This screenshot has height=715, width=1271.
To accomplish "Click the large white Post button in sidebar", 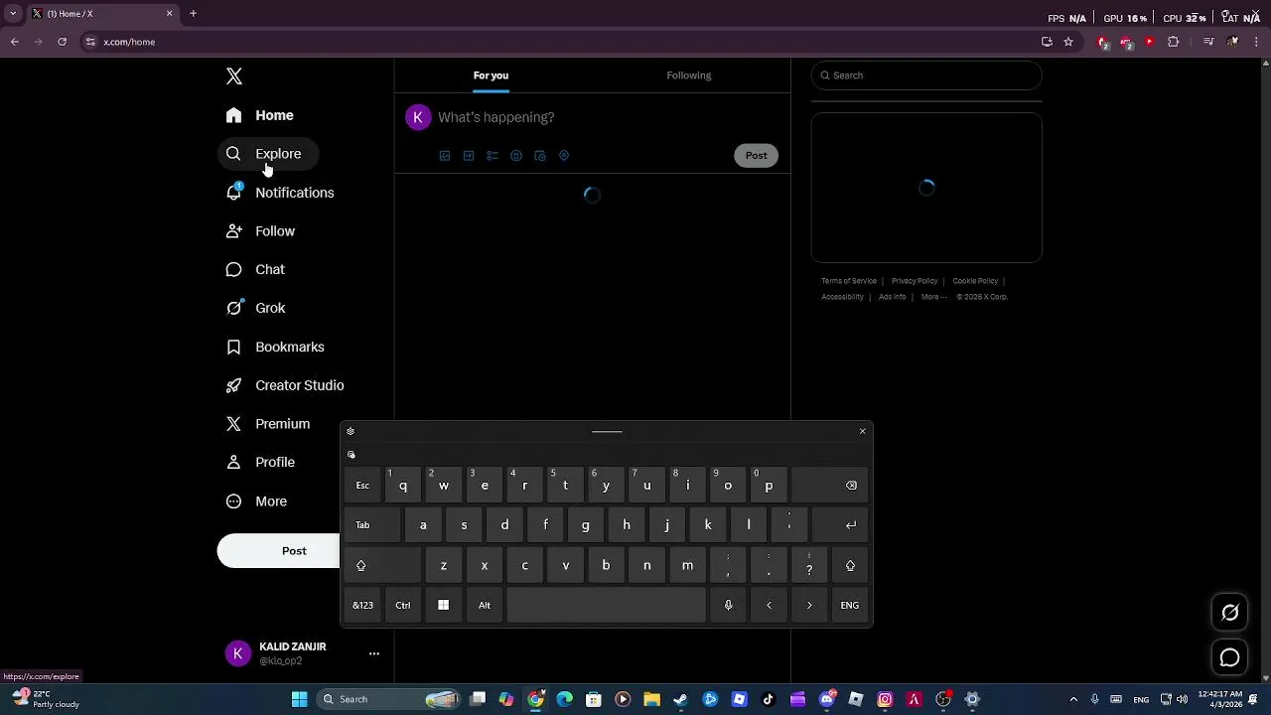I will pos(279,551).
